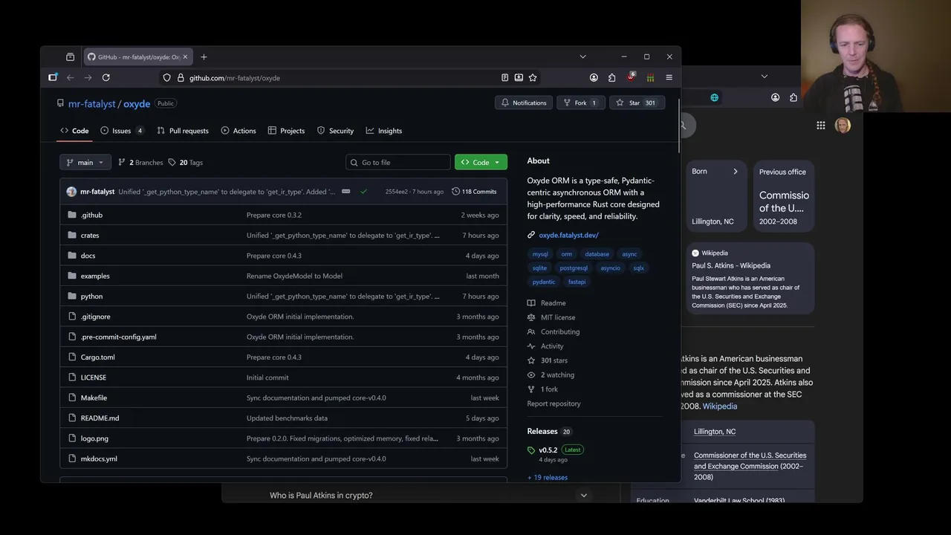Viewport: 951px width, 535px height.
Task: Reload the GitHub page in the browser
Action: pyautogui.click(x=106, y=77)
